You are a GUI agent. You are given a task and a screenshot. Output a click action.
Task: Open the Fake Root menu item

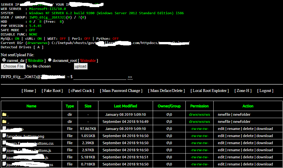pos(52,91)
